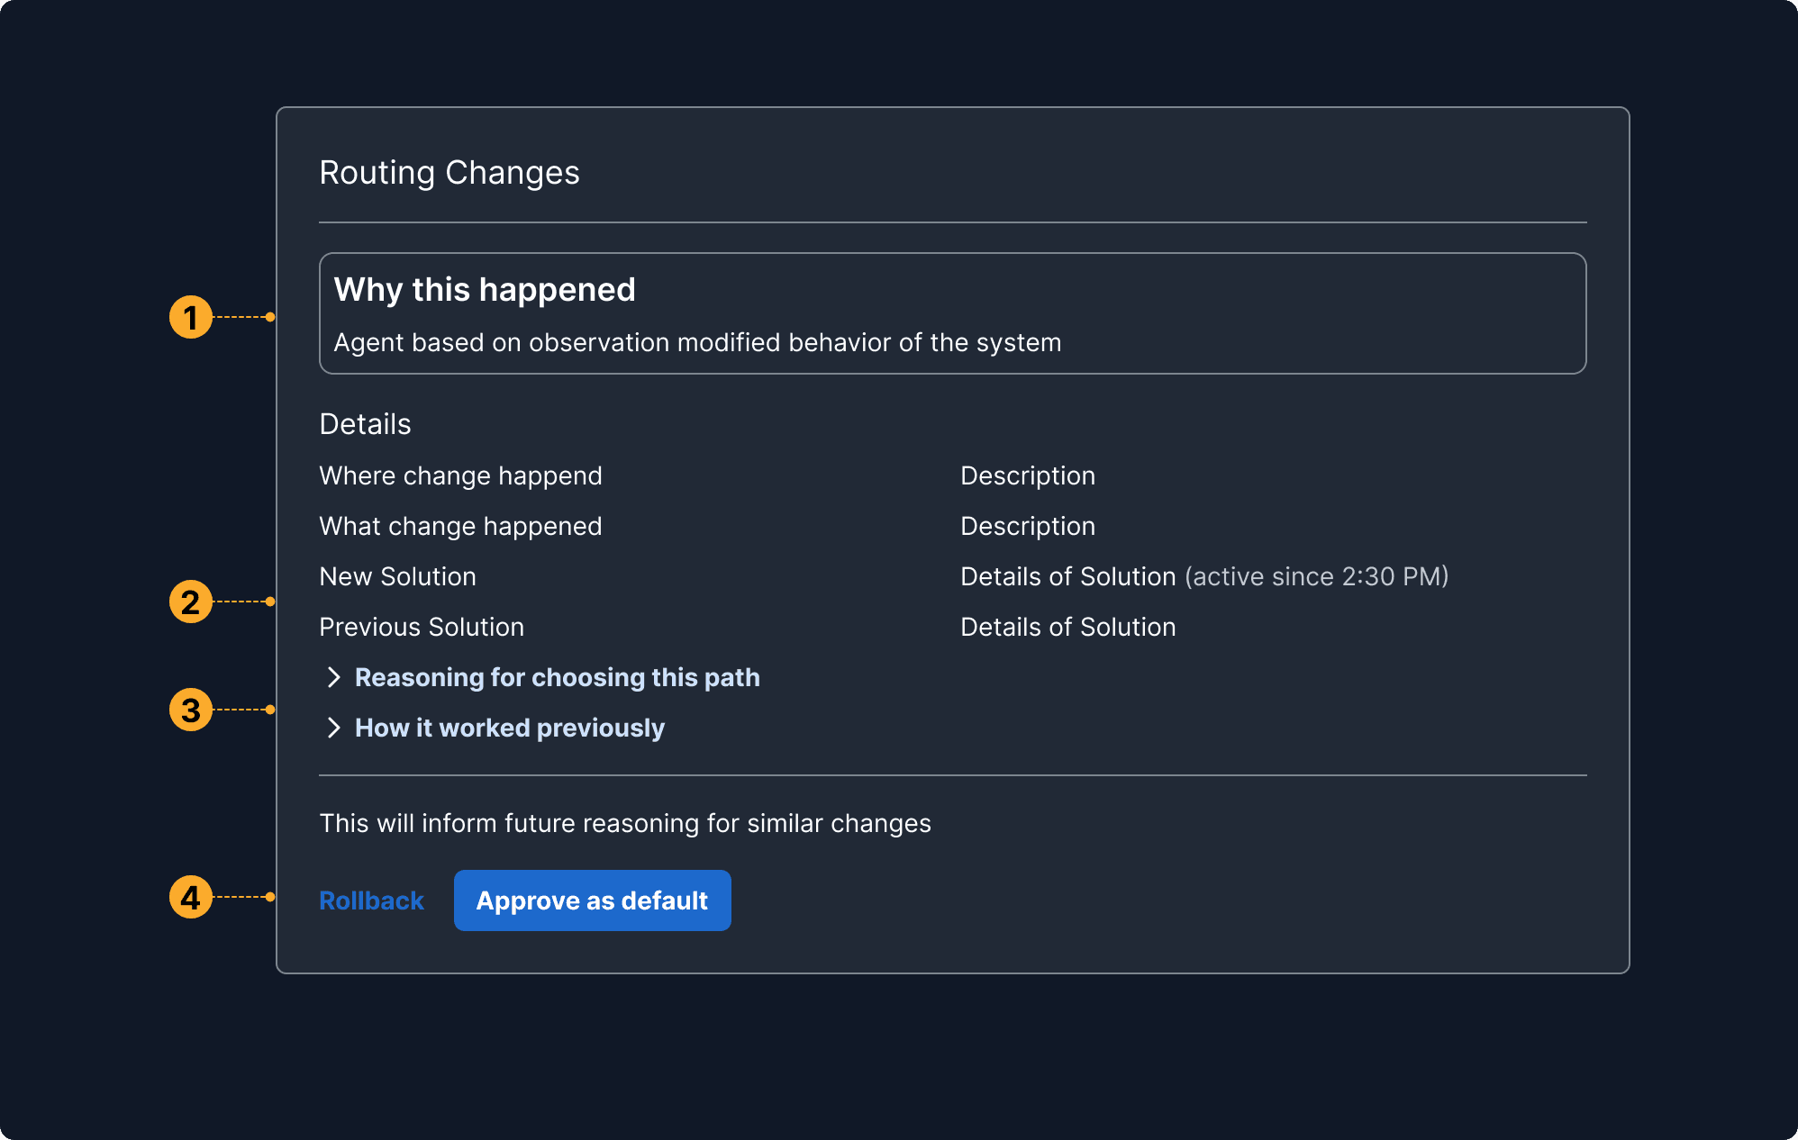
Task: Open the Reasoning for choosing this path text
Action: pyautogui.click(x=557, y=678)
